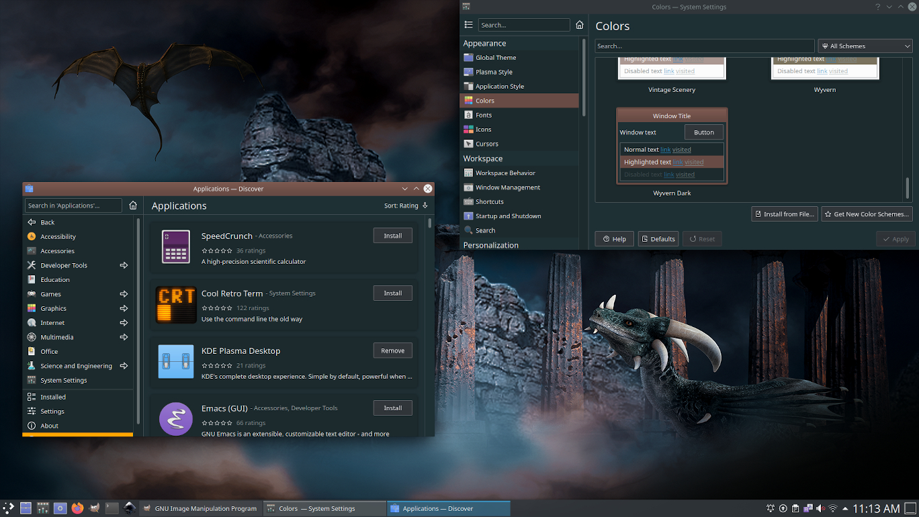The height and width of the screenshot is (517, 919).
Task: Click the color schemes search field
Action: [x=705, y=46]
